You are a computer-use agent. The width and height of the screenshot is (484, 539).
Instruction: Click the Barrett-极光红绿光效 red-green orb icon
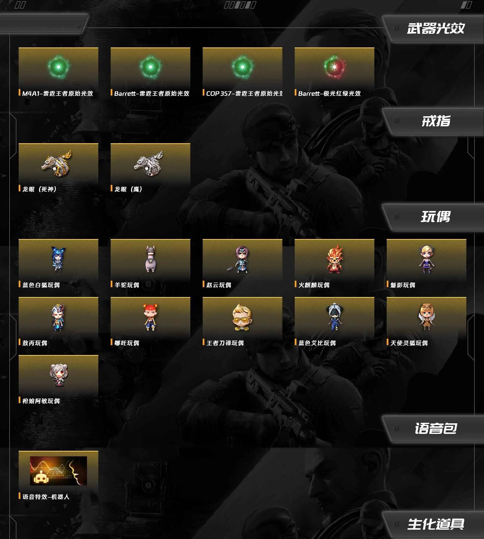click(x=334, y=67)
